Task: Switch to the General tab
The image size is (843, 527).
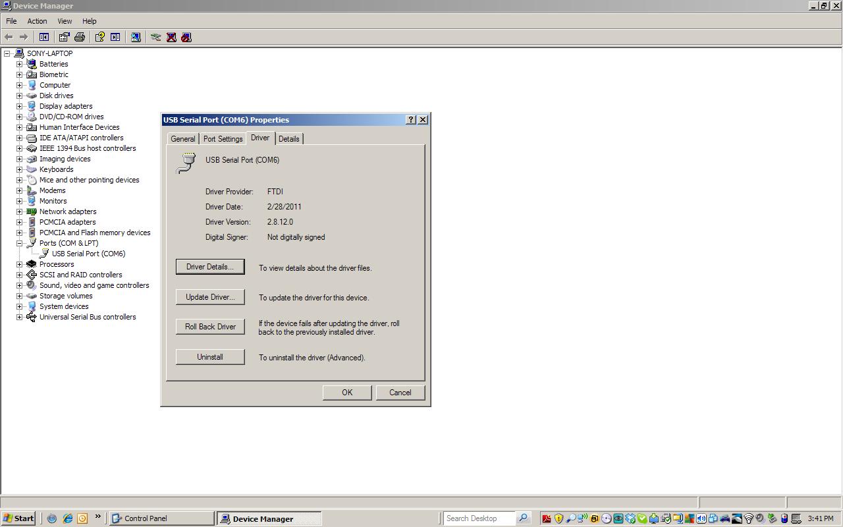Action: tap(182, 139)
